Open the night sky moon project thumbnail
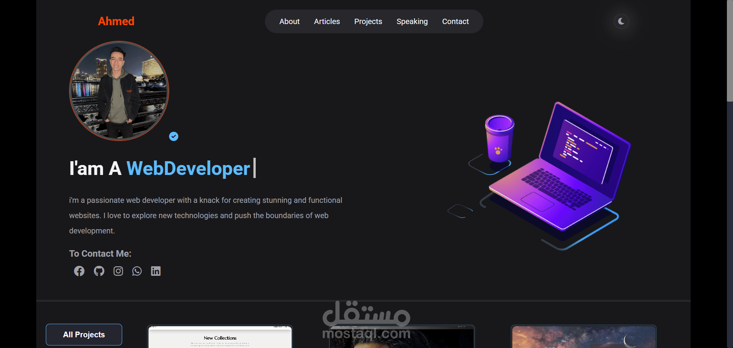 pos(584,337)
